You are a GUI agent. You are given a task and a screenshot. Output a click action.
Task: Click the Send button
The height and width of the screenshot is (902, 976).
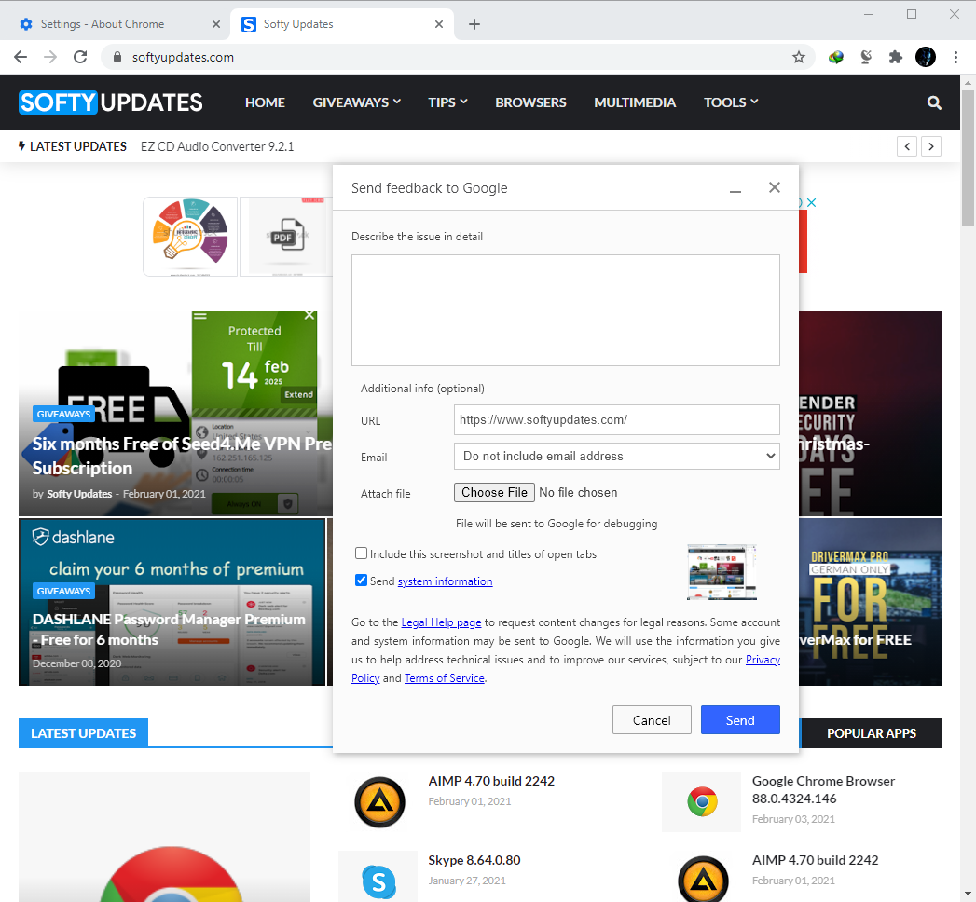point(740,720)
